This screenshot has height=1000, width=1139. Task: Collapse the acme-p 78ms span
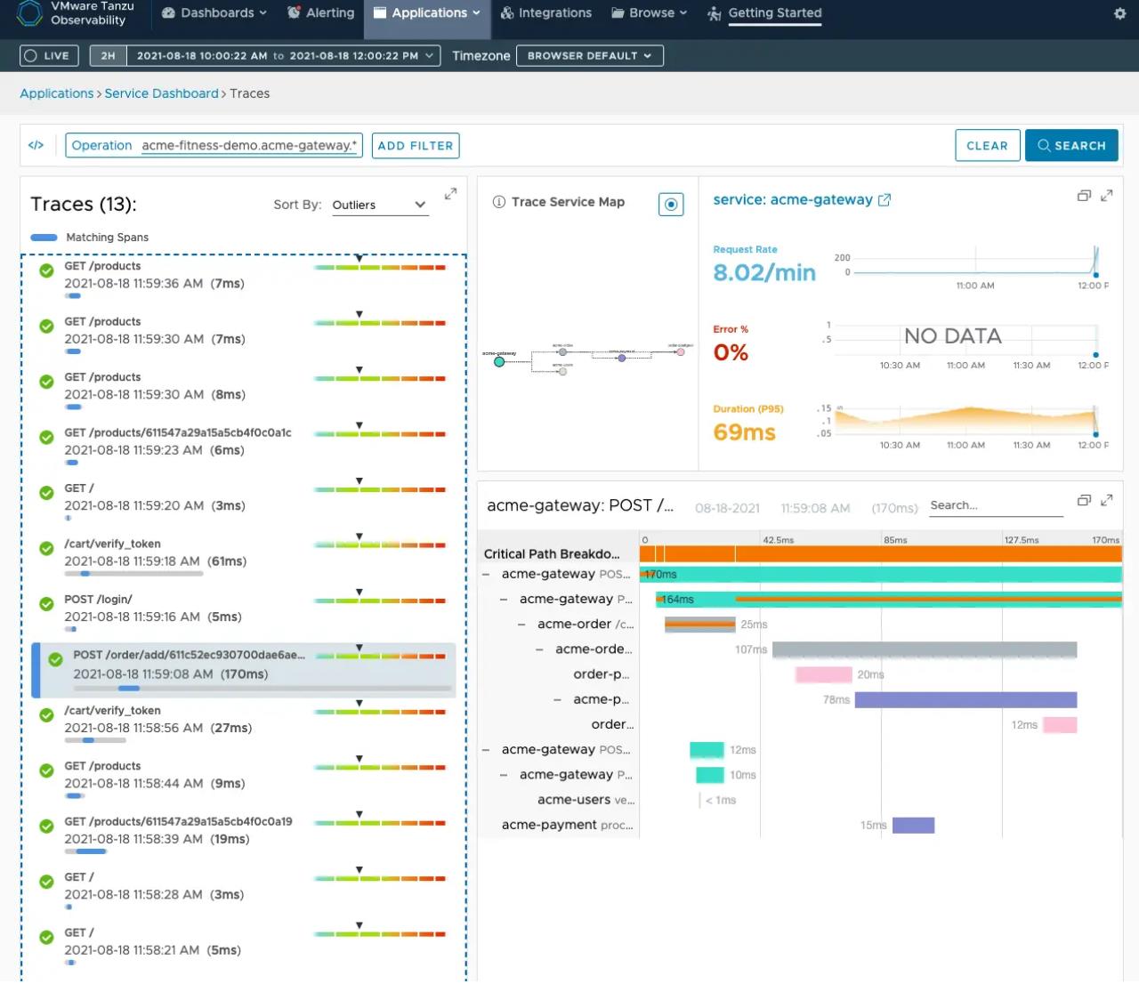pos(557,700)
